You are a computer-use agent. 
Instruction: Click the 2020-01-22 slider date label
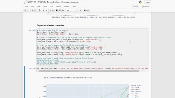coord(56,17)
